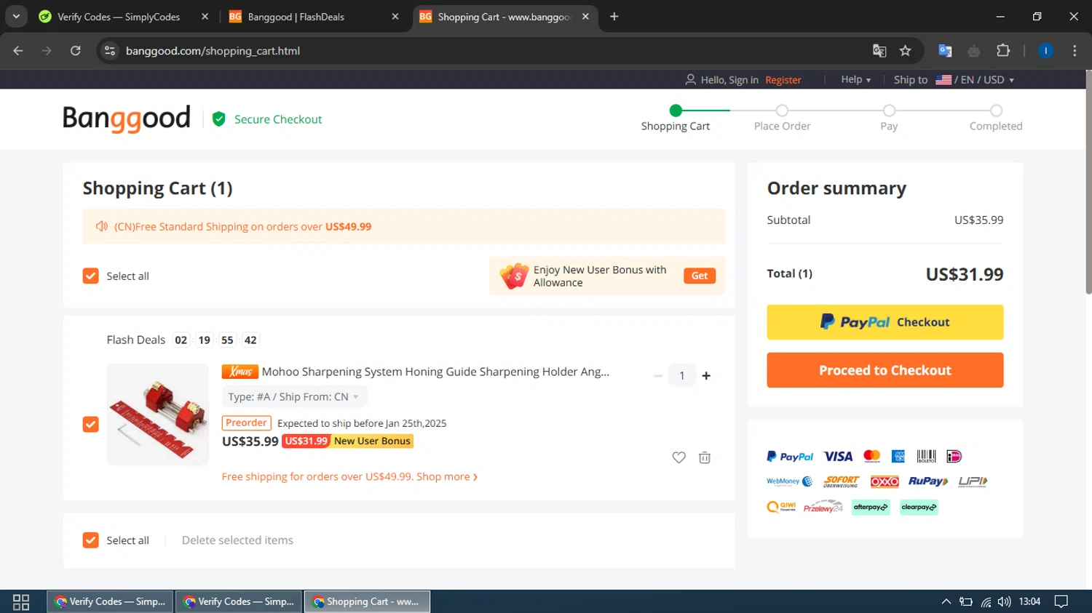Click the PayPal payment logo
The height and width of the screenshot is (613, 1092).
[x=790, y=457]
